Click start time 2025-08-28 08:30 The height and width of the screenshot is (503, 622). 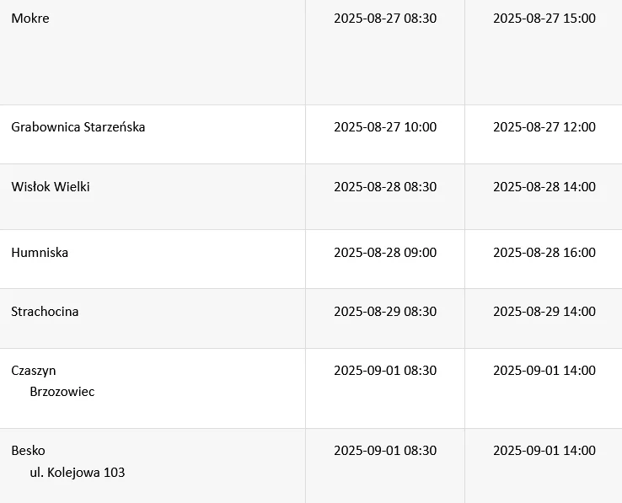(385, 187)
